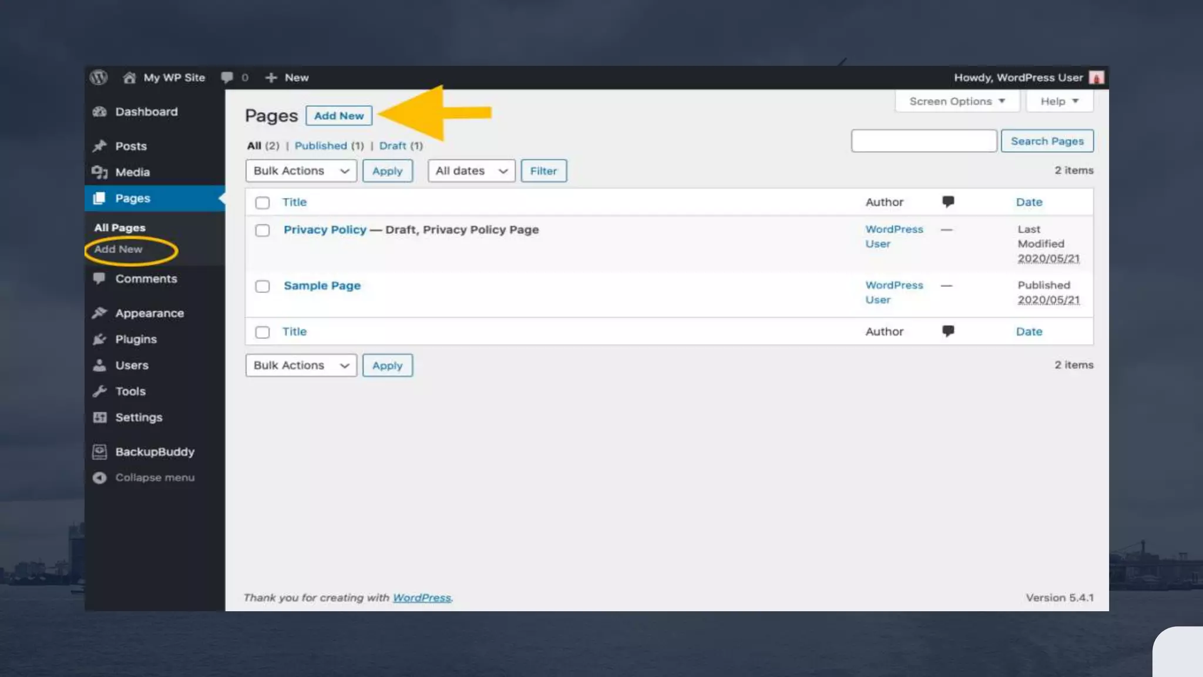This screenshot has height=677, width=1203.
Task: Open the BackupBuddy icon in sidebar
Action: (x=99, y=452)
